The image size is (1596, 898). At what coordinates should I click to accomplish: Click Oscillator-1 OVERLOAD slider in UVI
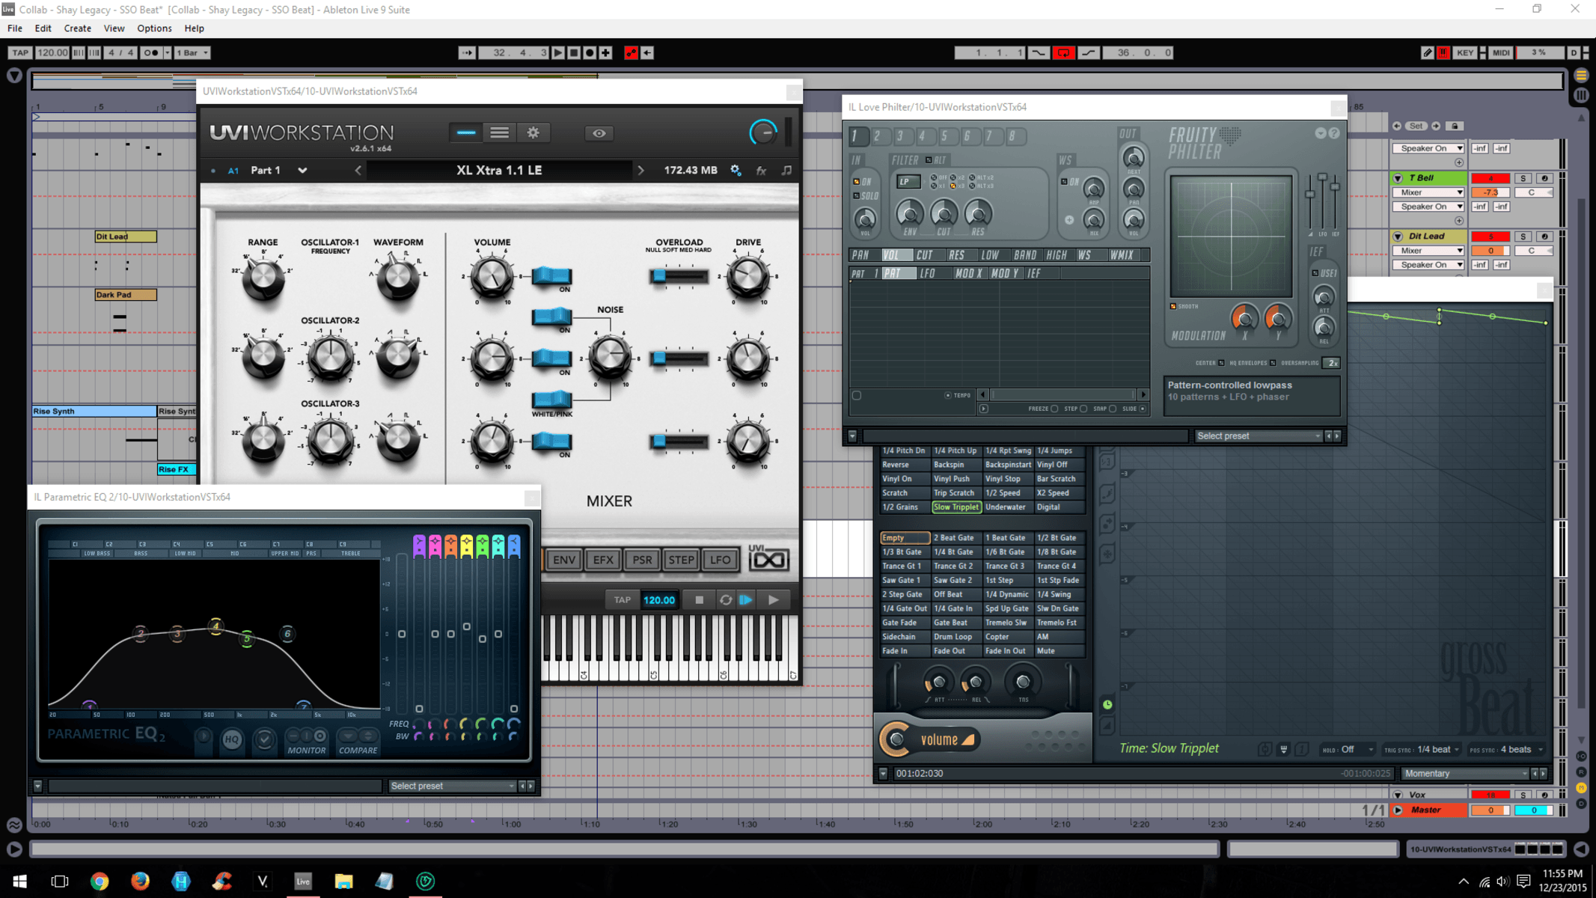tap(679, 276)
